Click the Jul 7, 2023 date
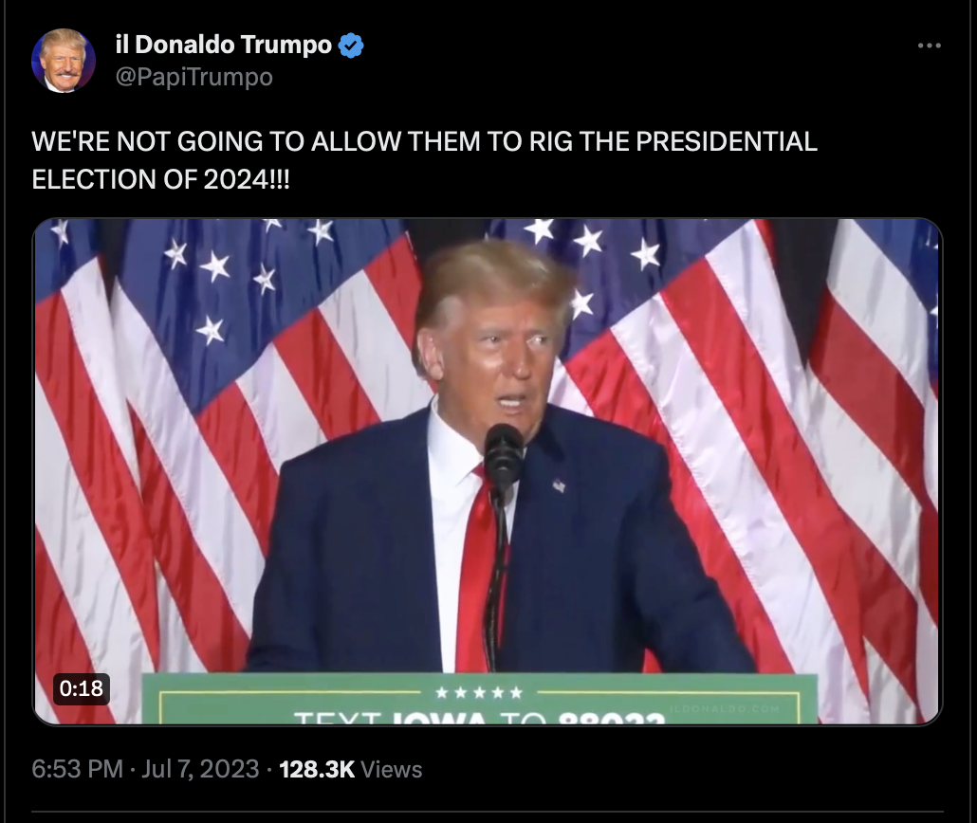The image size is (977, 823). click(x=200, y=769)
